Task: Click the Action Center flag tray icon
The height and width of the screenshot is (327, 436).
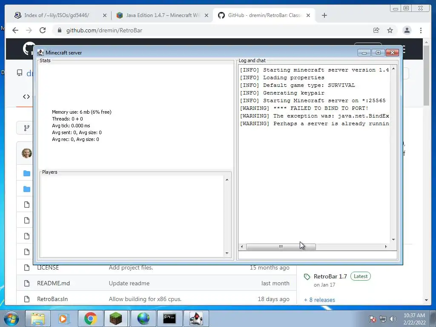Action: 372,319
